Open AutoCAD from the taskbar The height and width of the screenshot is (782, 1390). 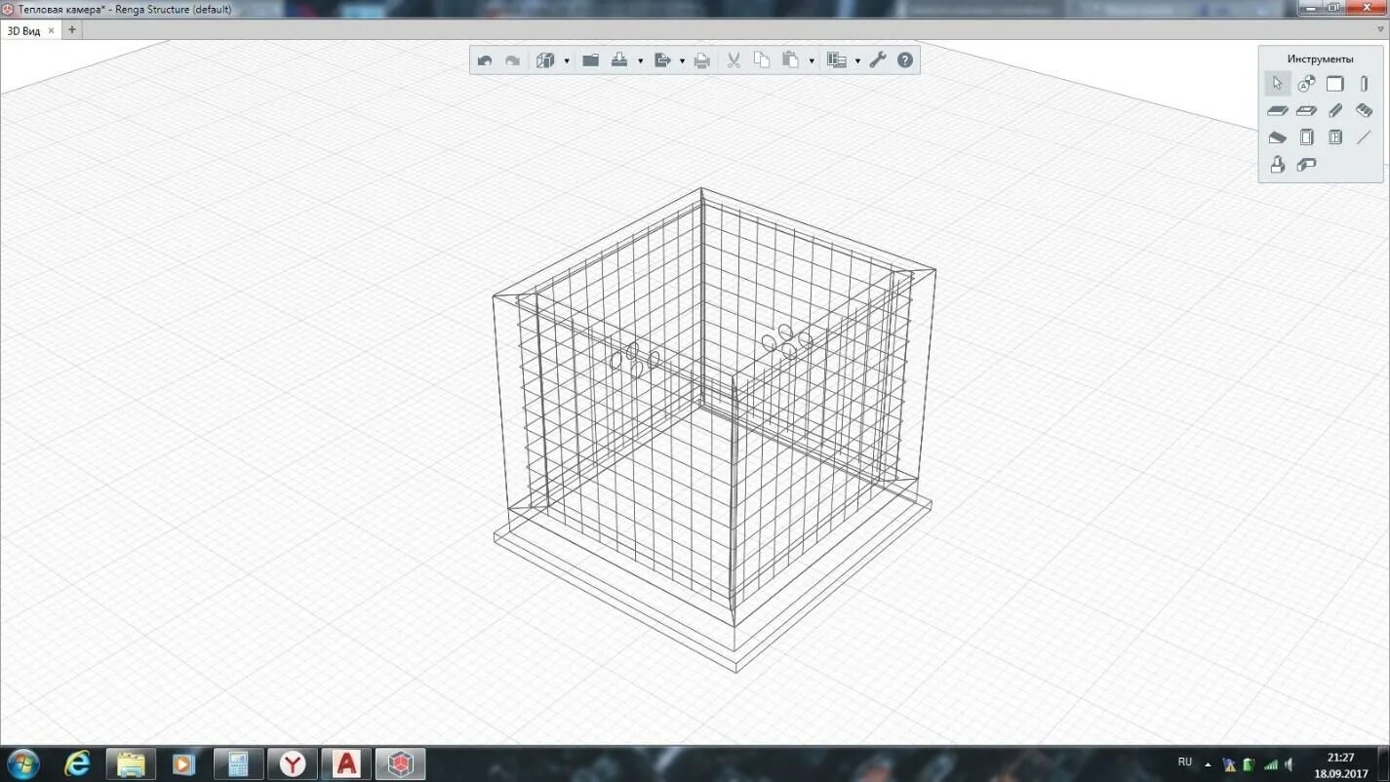pyautogui.click(x=346, y=763)
